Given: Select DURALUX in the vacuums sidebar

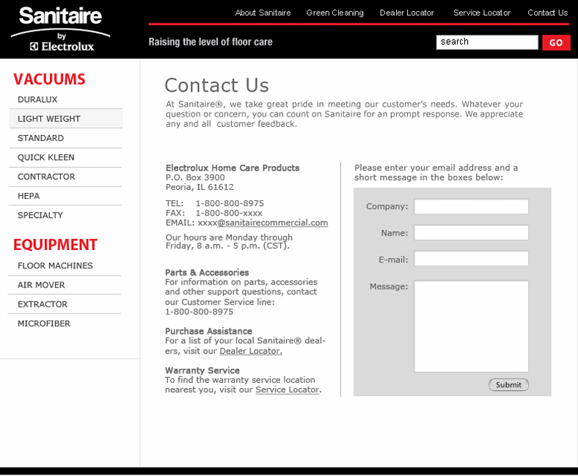Looking at the screenshot, I should (37, 100).
